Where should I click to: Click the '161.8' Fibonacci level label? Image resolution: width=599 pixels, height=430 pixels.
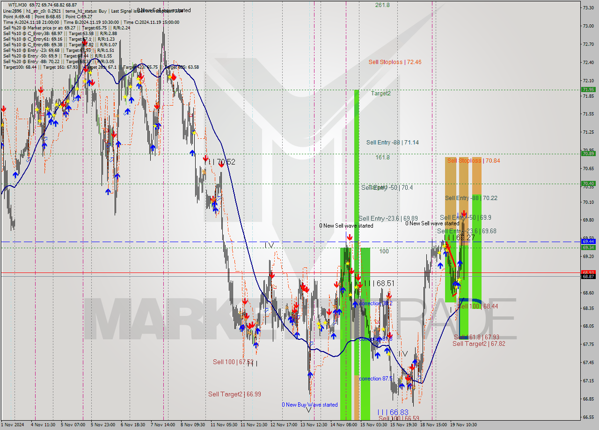[x=382, y=158]
